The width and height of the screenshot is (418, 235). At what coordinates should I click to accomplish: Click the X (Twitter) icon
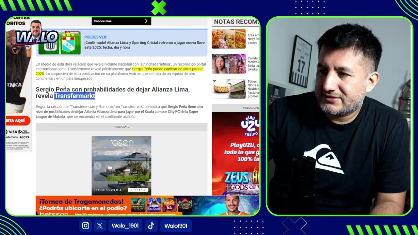click(100, 226)
